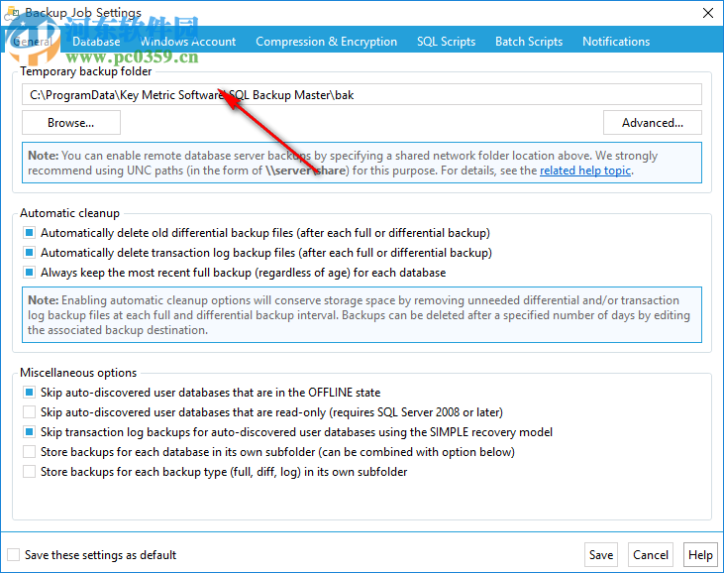Click the "Miscellaneous options" group label
724x573 pixels.
pos(78,373)
